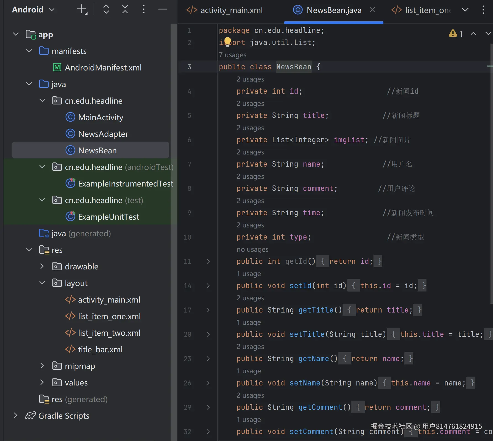Select the MainActivity class

(x=94, y=117)
